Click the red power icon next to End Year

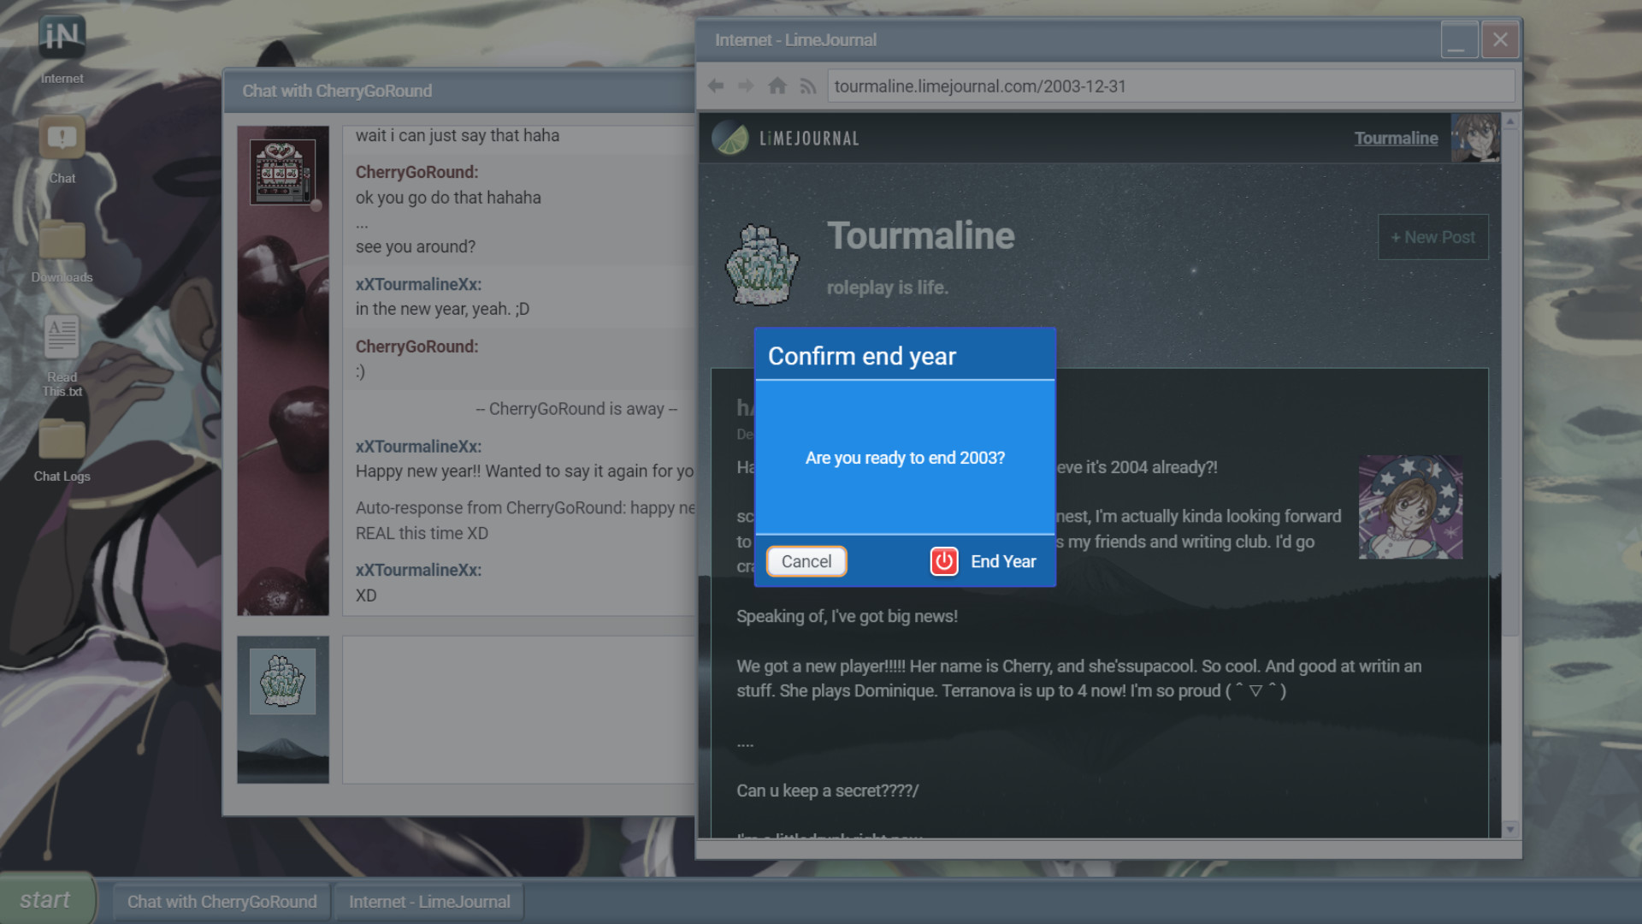click(942, 561)
